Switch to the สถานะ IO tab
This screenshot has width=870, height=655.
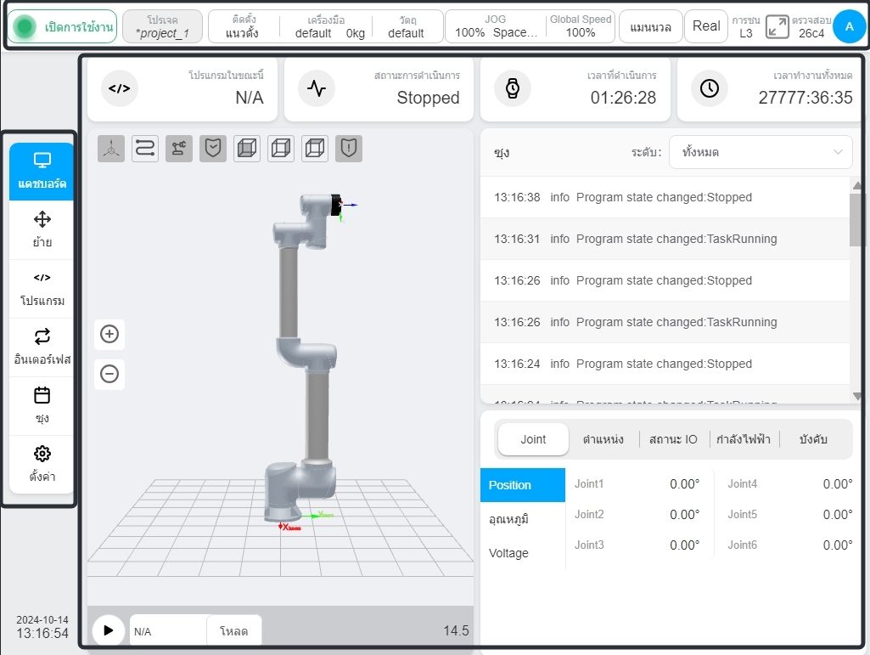point(674,439)
